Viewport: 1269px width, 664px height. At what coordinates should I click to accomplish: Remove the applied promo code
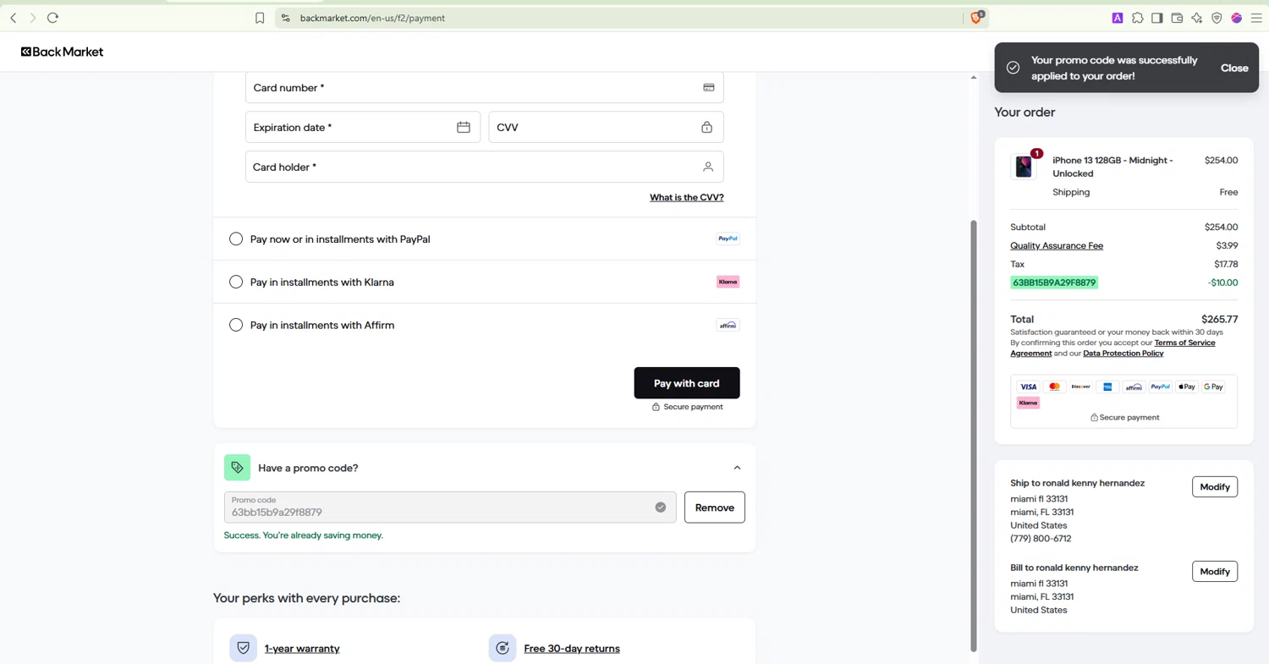715,508
